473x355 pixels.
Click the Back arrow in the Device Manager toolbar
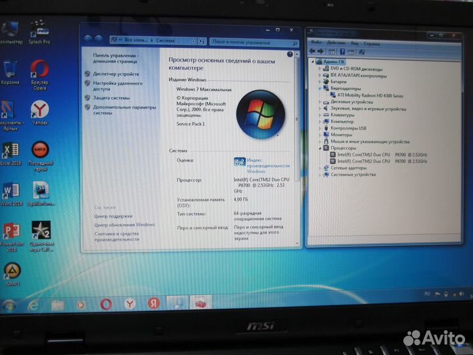(x=312, y=51)
